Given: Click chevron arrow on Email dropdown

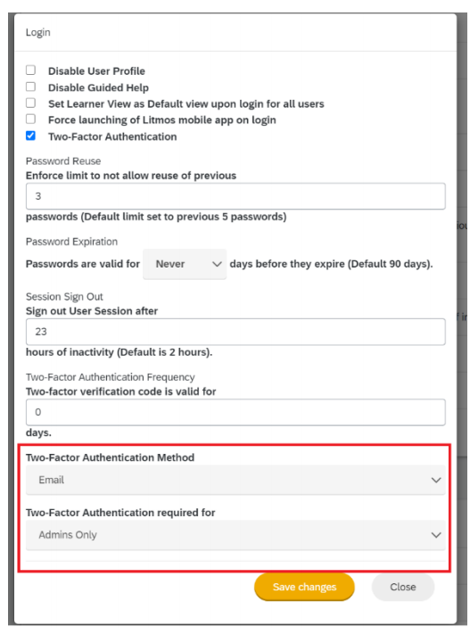Looking at the screenshot, I should (x=435, y=481).
